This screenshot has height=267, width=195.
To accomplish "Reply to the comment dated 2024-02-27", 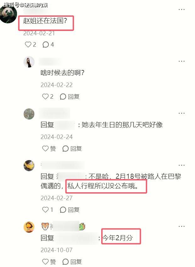I will click(x=70, y=210).
